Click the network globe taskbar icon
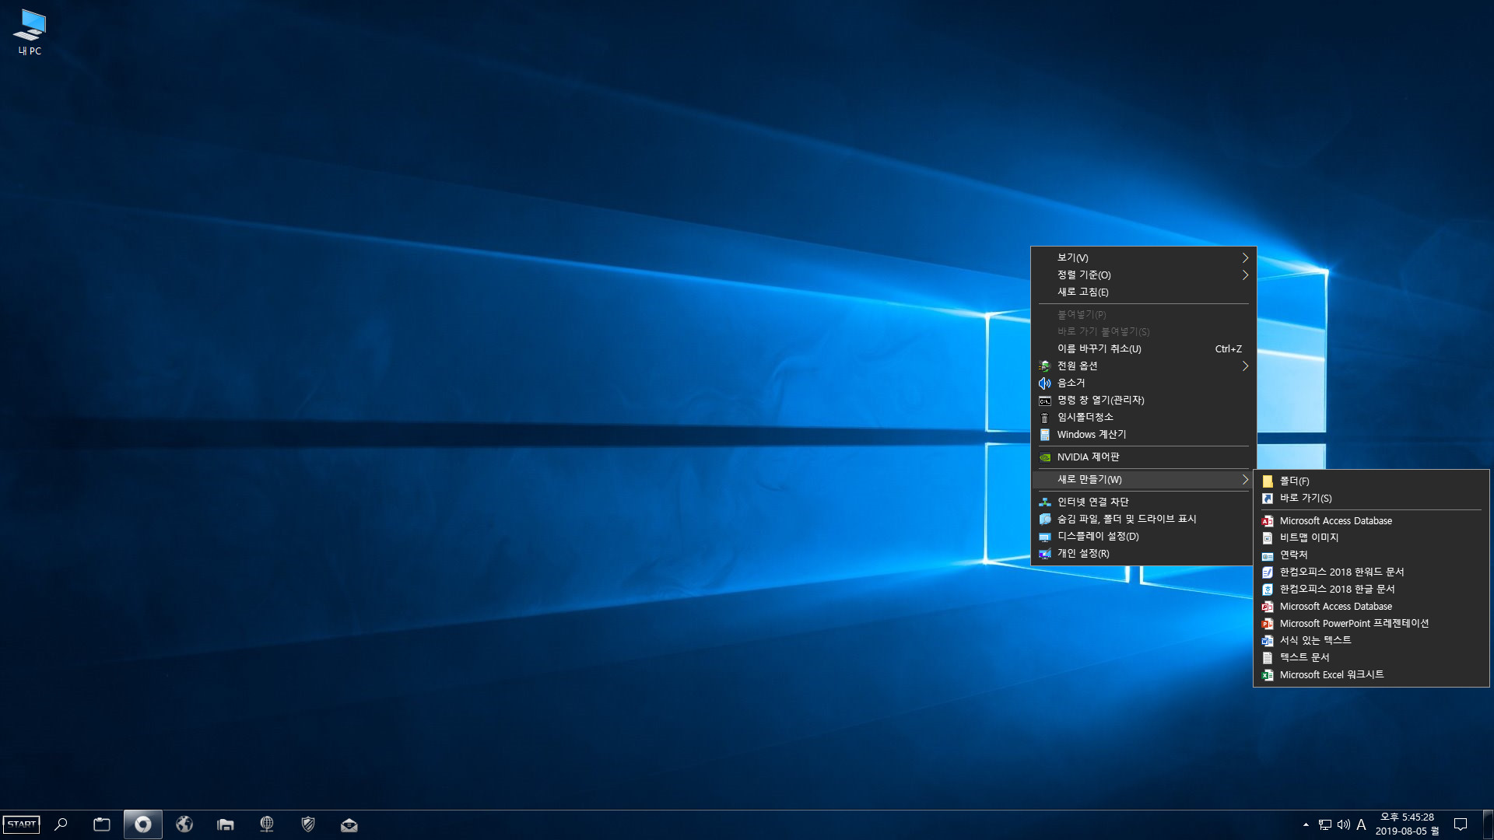Screen dimensions: 1494x840 click(267, 824)
